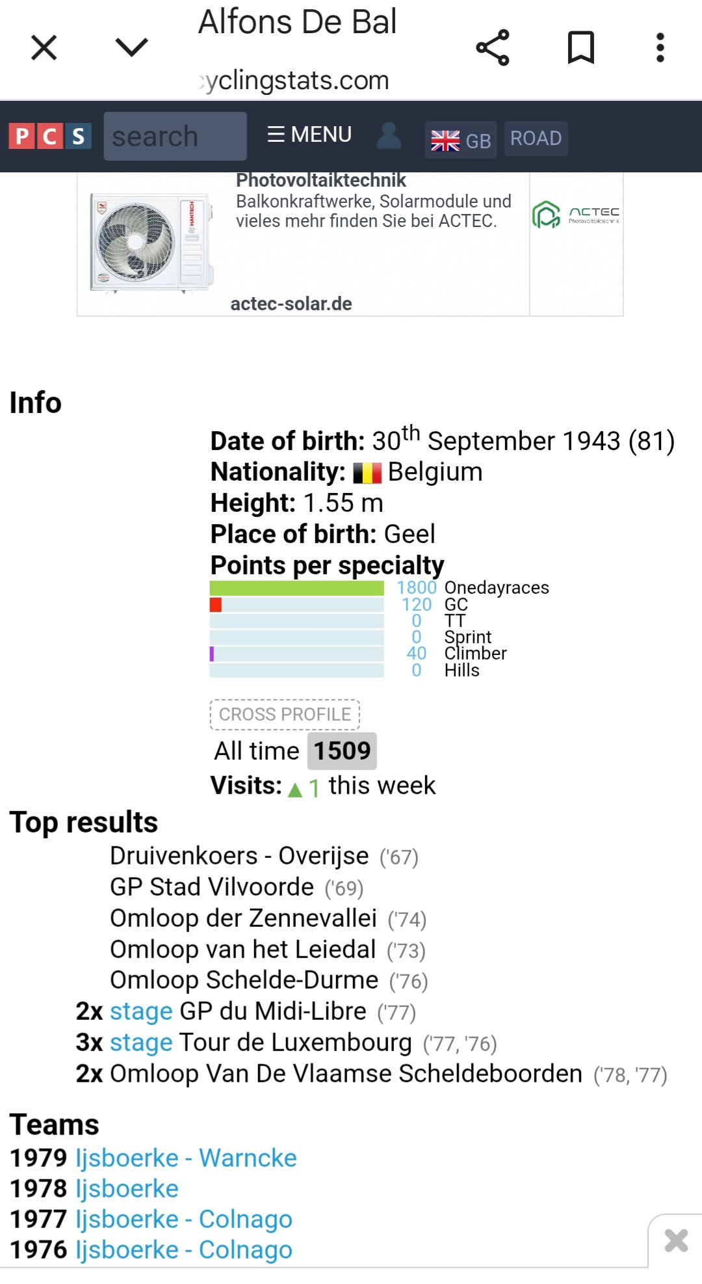Open the CROSS PROFILE button

click(285, 714)
